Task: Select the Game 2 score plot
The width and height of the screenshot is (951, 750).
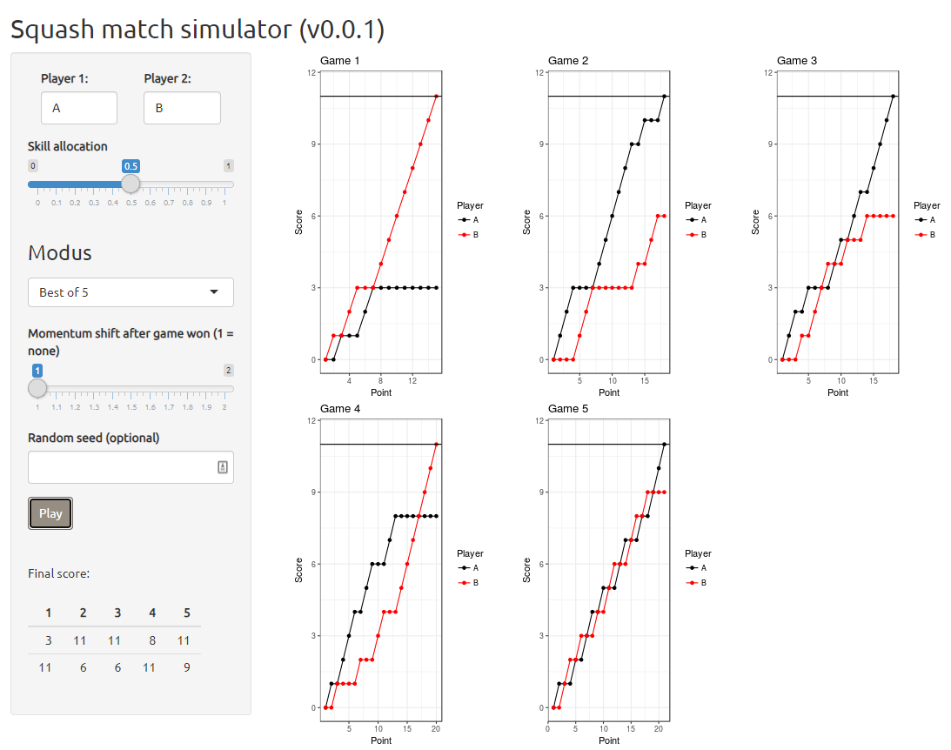Action: [x=609, y=226]
